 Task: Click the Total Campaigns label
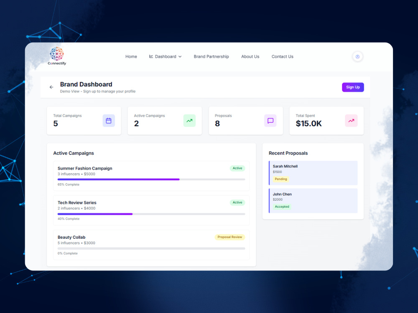67,116
